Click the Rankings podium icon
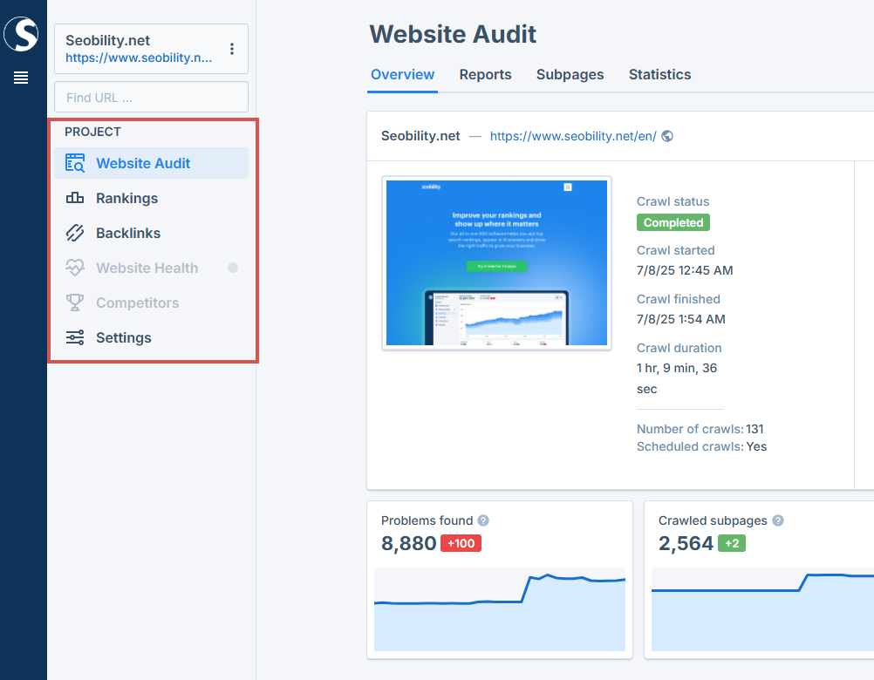Image resolution: width=874 pixels, height=680 pixels. (x=75, y=198)
